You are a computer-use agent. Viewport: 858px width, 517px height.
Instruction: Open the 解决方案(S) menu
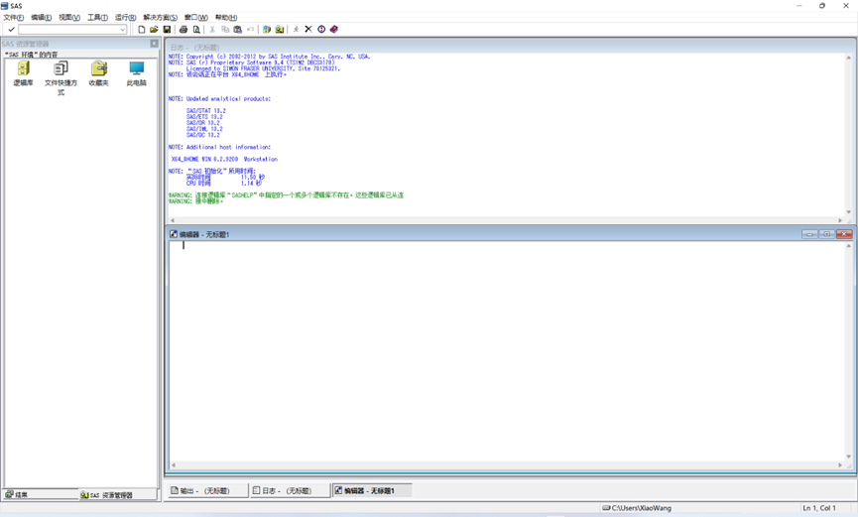(x=161, y=18)
